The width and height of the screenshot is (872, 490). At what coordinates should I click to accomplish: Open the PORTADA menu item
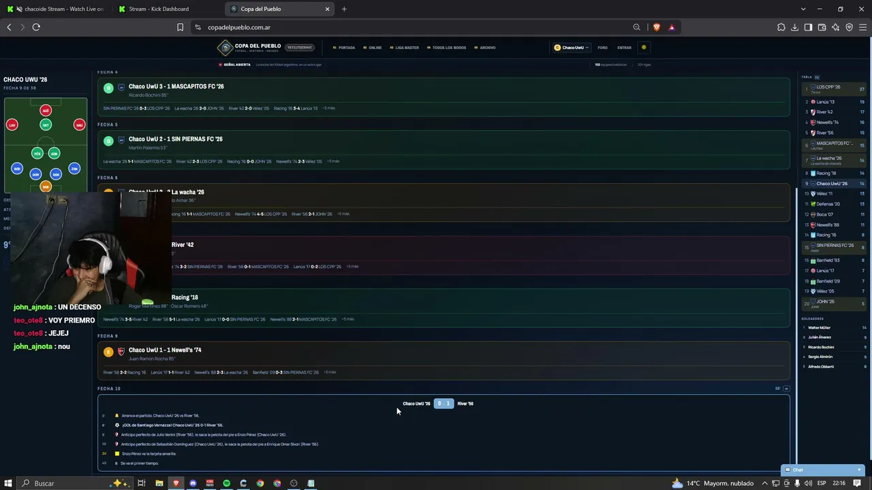click(x=344, y=48)
